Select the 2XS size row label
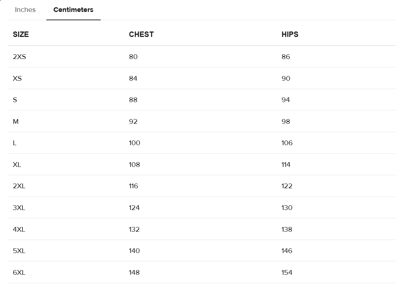Viewport: 400px width, 286px height. [x=19, y=57]
